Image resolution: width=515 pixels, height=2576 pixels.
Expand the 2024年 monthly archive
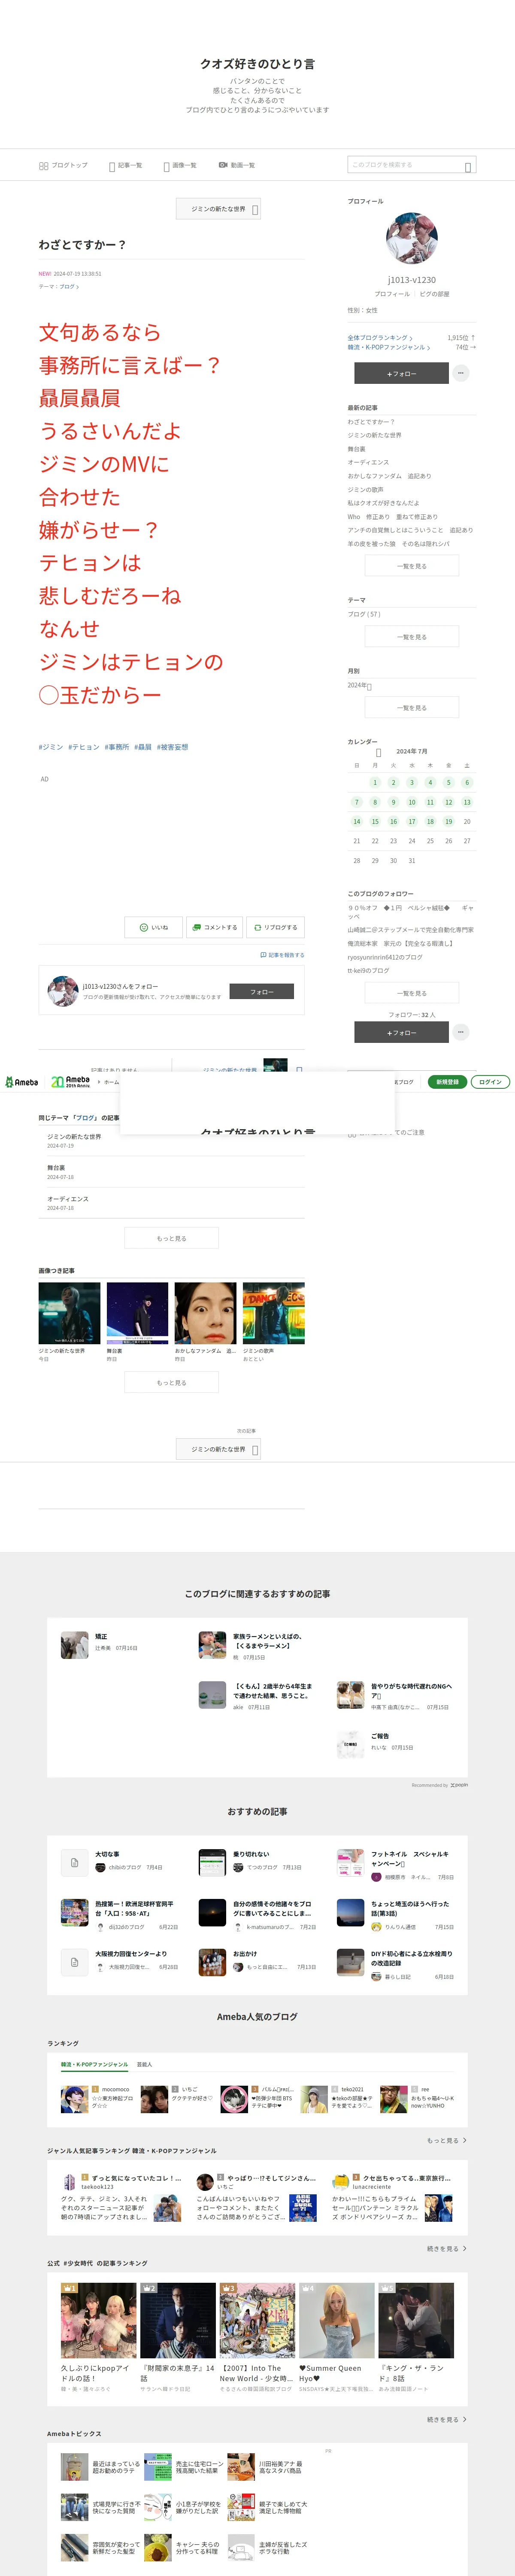pyautogui.click(x=360, y=686)
